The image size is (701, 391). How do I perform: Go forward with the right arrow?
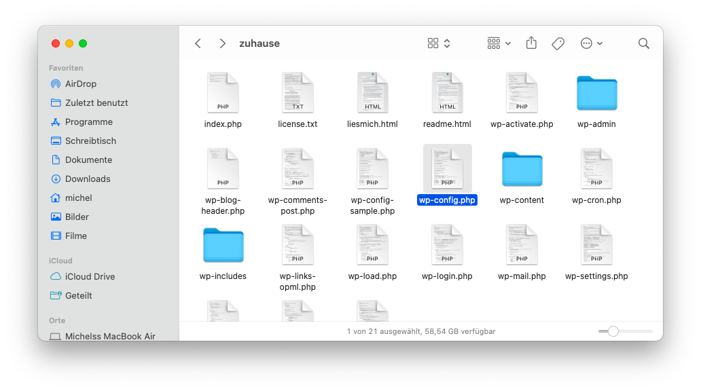(x=222, y=43)
